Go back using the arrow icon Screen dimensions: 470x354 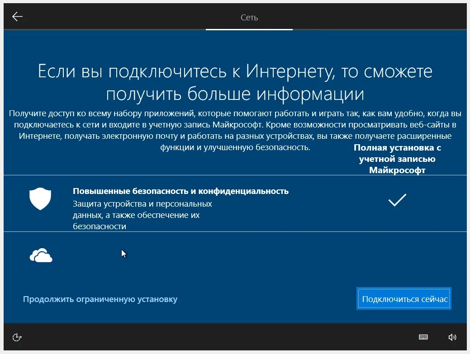tap(17, 17)
